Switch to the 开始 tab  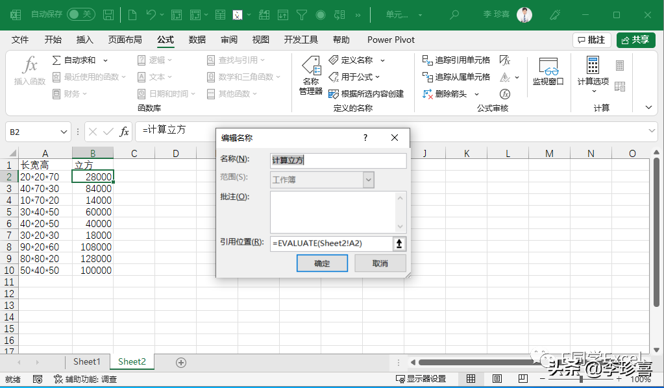tap(53, 40)
